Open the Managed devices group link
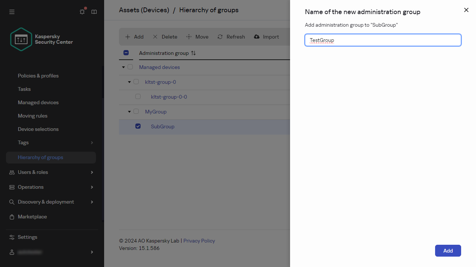The height and width of the screenshot is (267, 476). click(160, 67)
